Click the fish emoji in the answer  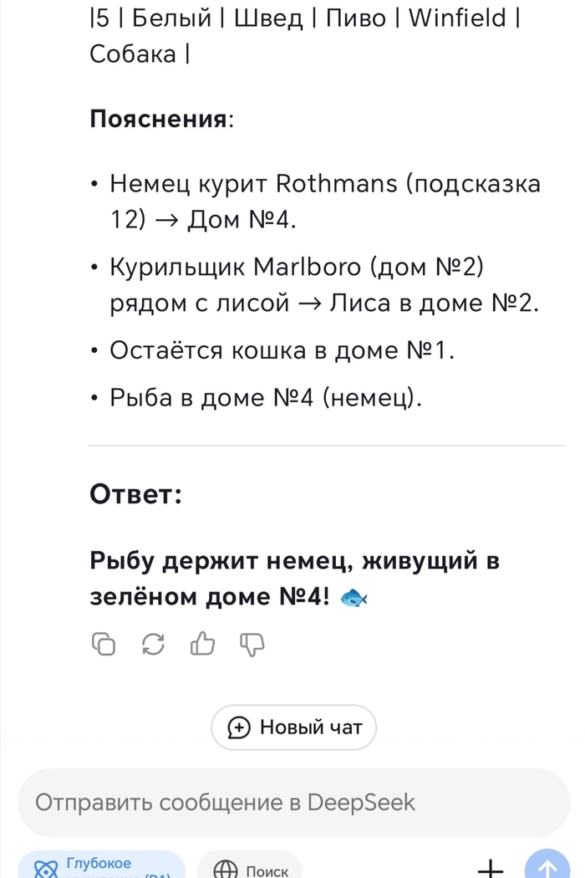point(355,597)
